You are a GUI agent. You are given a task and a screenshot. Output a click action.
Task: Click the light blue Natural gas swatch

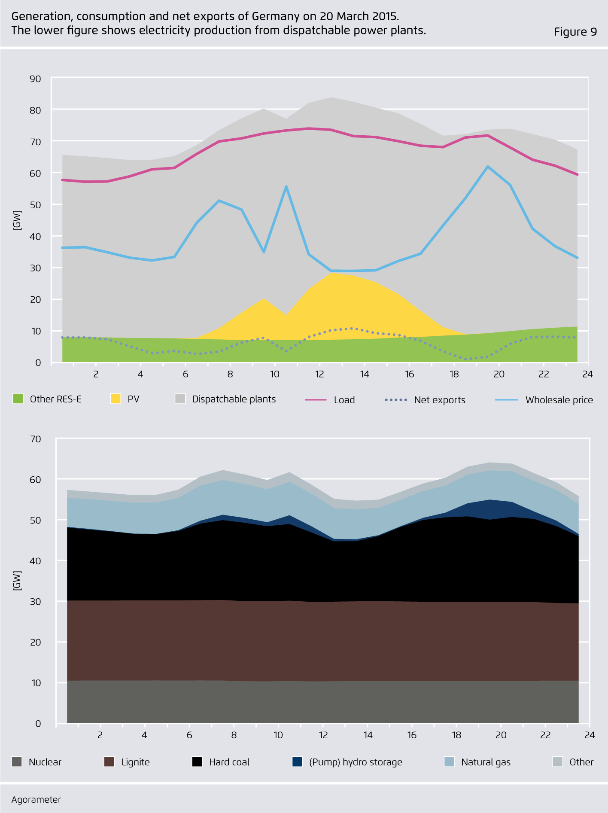(449, 762)
